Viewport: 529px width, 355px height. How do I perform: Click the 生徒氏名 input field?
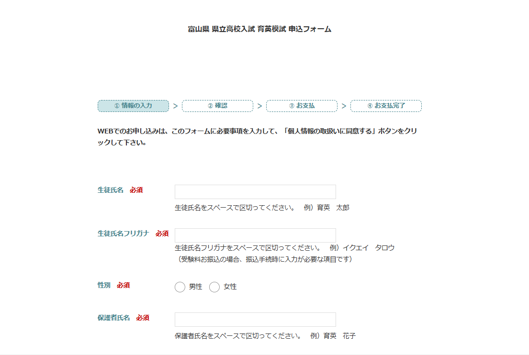255,192
